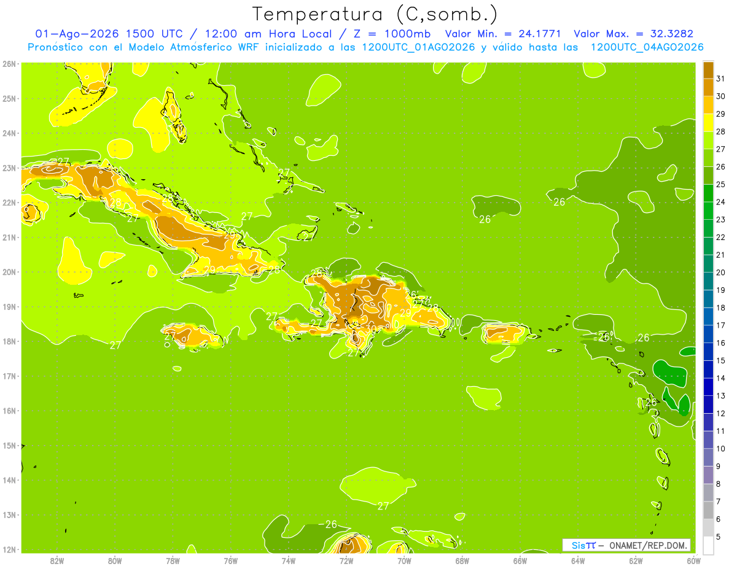Click the 80W longitude label
Screen dimensions: 737x569
pos(115,560)
